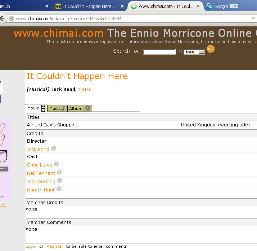Click the www.chimai.com site logo
The image size is (257, 251).
(59, 33)
